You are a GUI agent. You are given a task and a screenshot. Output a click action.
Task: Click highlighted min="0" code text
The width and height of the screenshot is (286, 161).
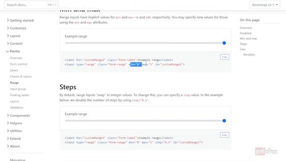135,64
